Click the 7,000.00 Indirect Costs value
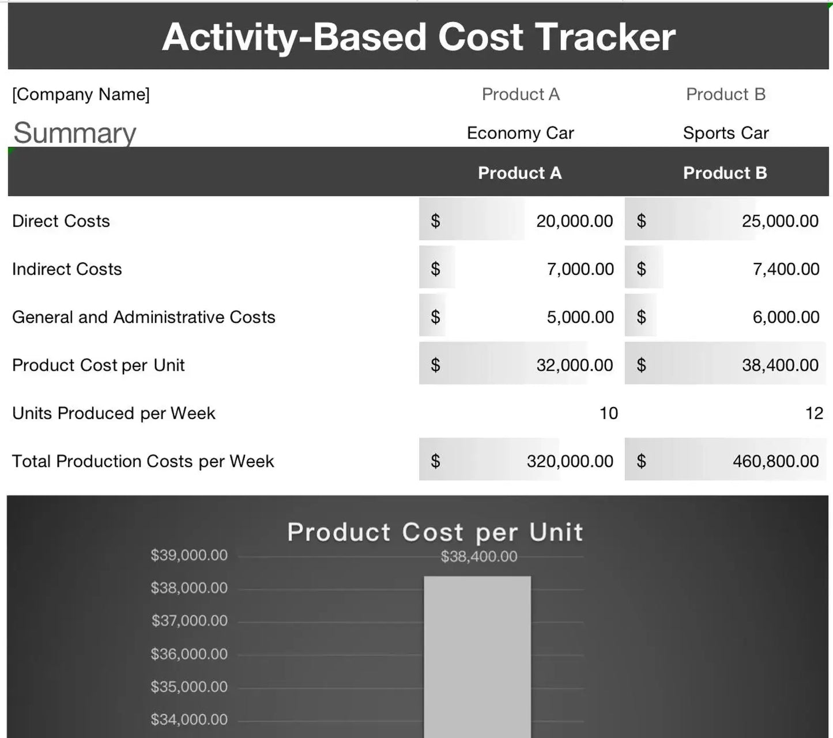Viewport: 833px width, 738px height. click(580, 269)
